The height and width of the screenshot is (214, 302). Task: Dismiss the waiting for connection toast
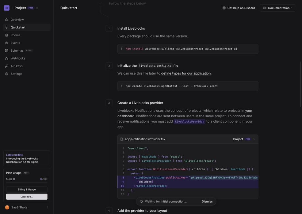tap(207, 201)
